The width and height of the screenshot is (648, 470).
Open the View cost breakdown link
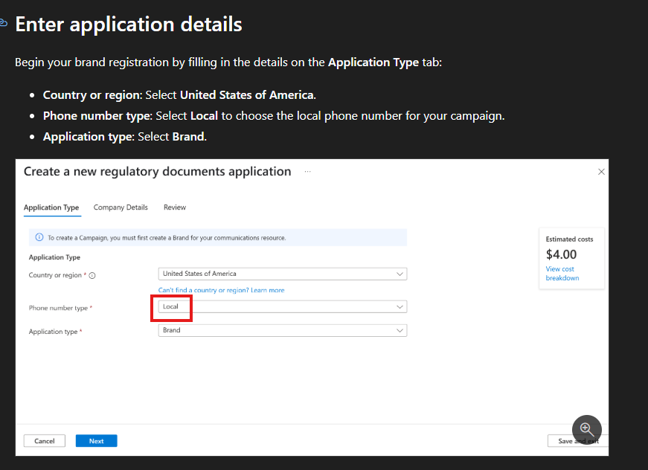pos(562,274)
